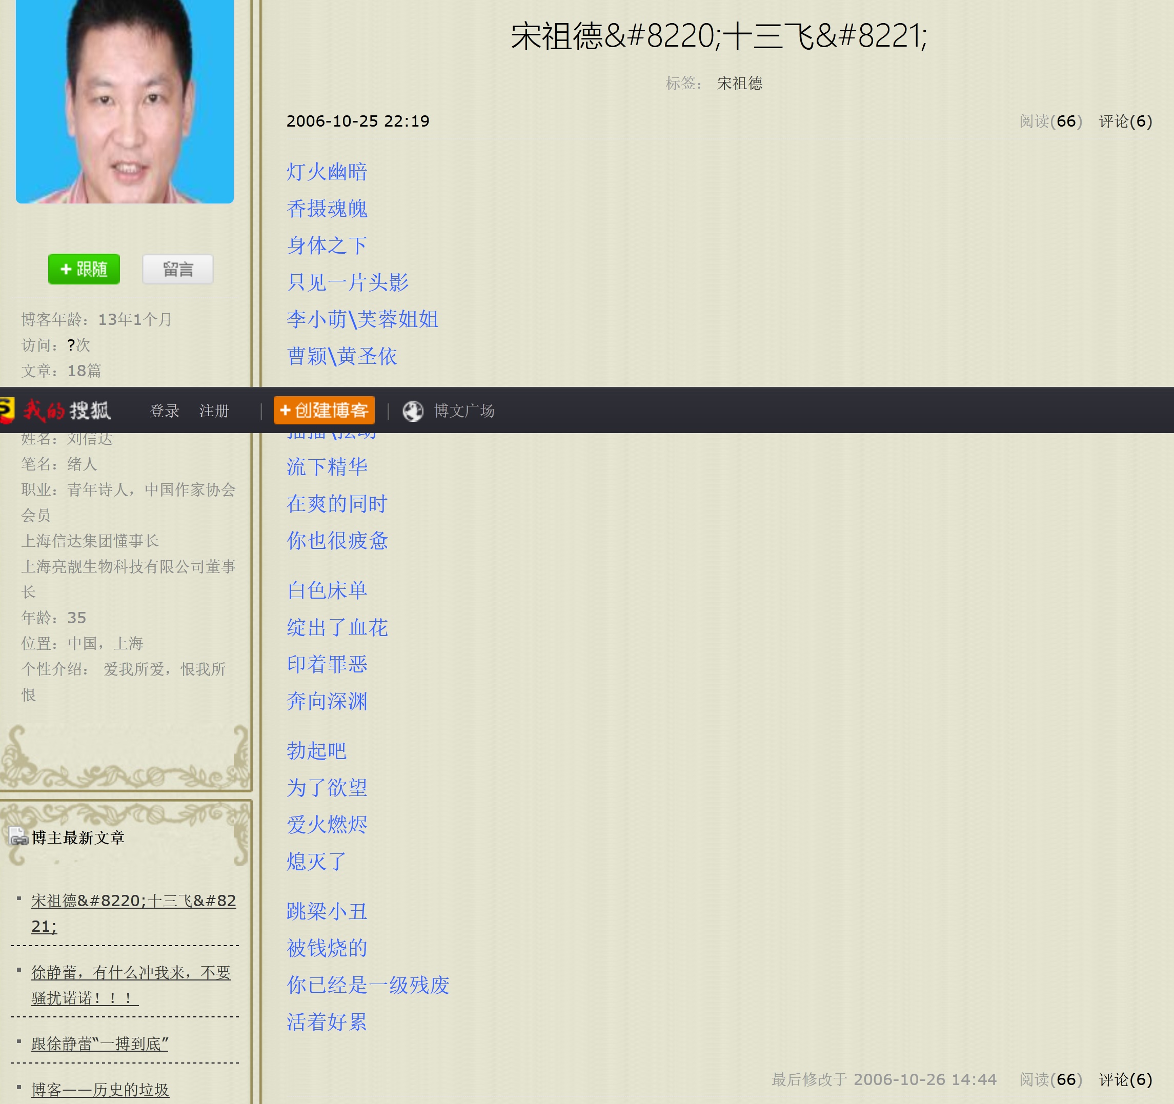Click the poem line 李小萌\芙蓉姐姐

tap(362, 319)
